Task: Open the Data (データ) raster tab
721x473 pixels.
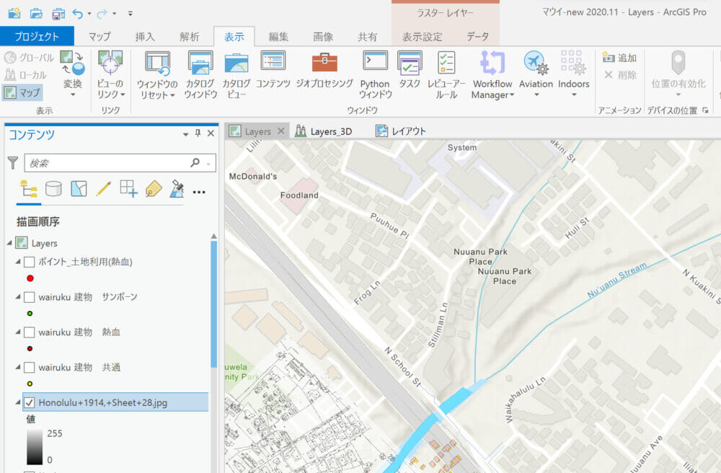Action: pyautogui.click(x=478, y=37)
